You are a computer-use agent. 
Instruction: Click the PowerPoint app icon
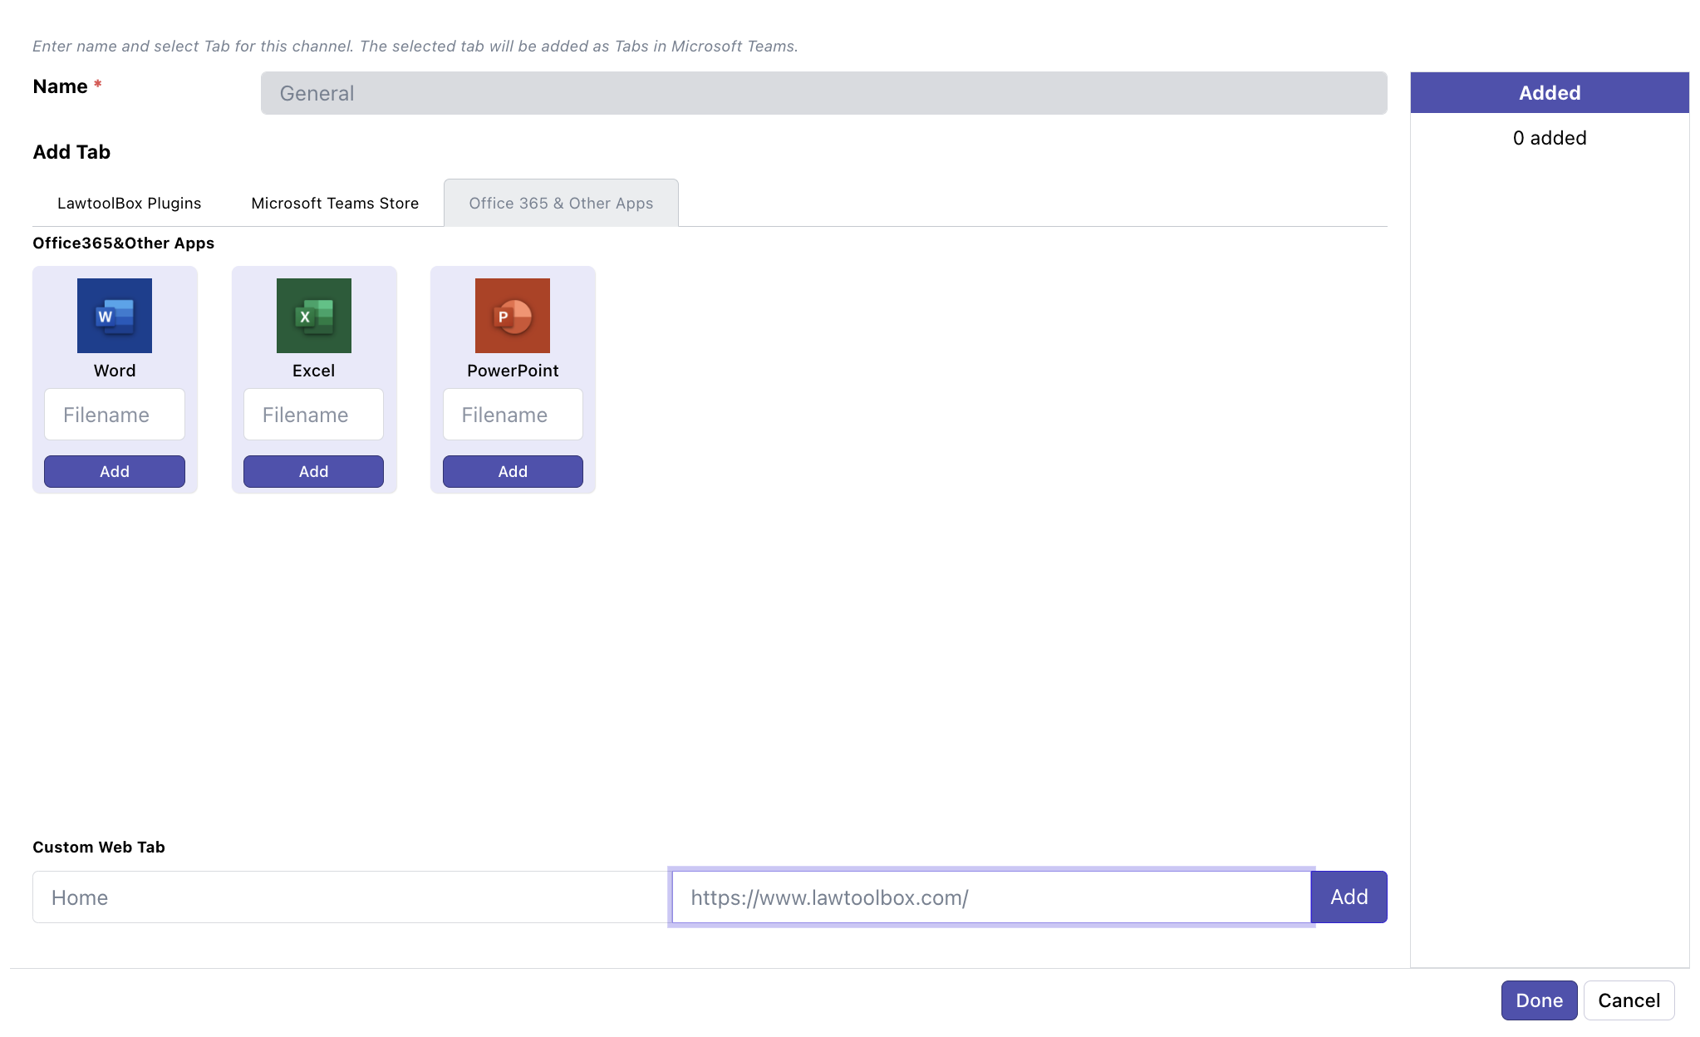click(513, 316)
